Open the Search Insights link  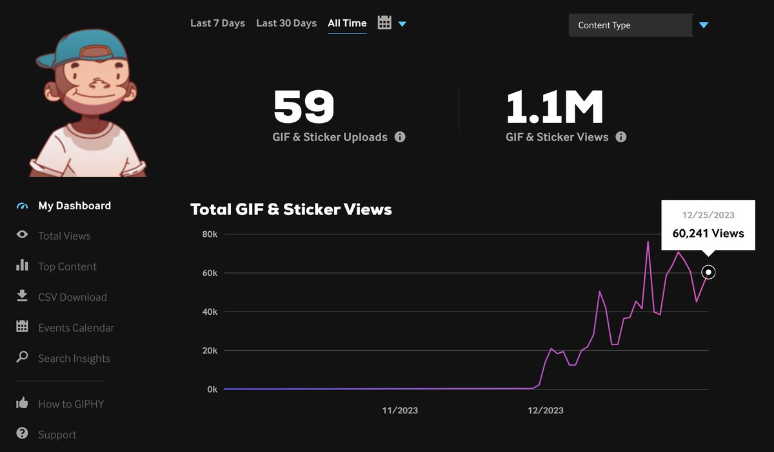point(74,359)
